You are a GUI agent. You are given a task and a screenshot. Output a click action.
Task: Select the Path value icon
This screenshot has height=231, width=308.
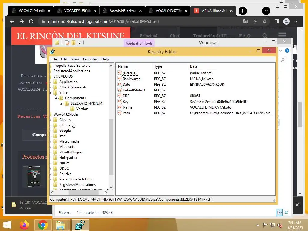119,113
